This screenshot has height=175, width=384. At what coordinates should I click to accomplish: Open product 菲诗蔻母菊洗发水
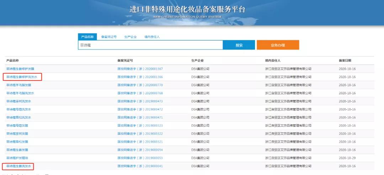[x=18, y=109]
